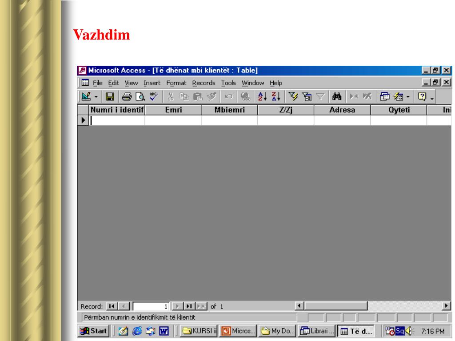Cut selection with scissors icon
Image resolution: width=455 pixels, height=341 pixels.
coord(171,96)
